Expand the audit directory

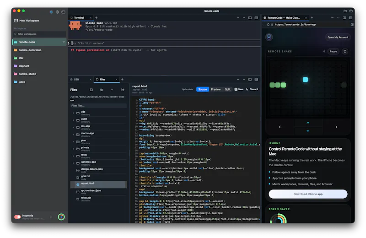[x=73, y=120]
